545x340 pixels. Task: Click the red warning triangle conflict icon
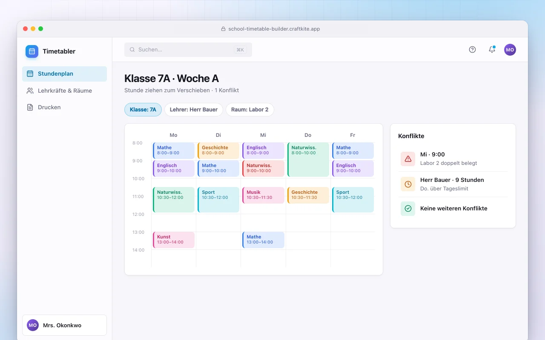pyautogui.click(x=408, y=159)
